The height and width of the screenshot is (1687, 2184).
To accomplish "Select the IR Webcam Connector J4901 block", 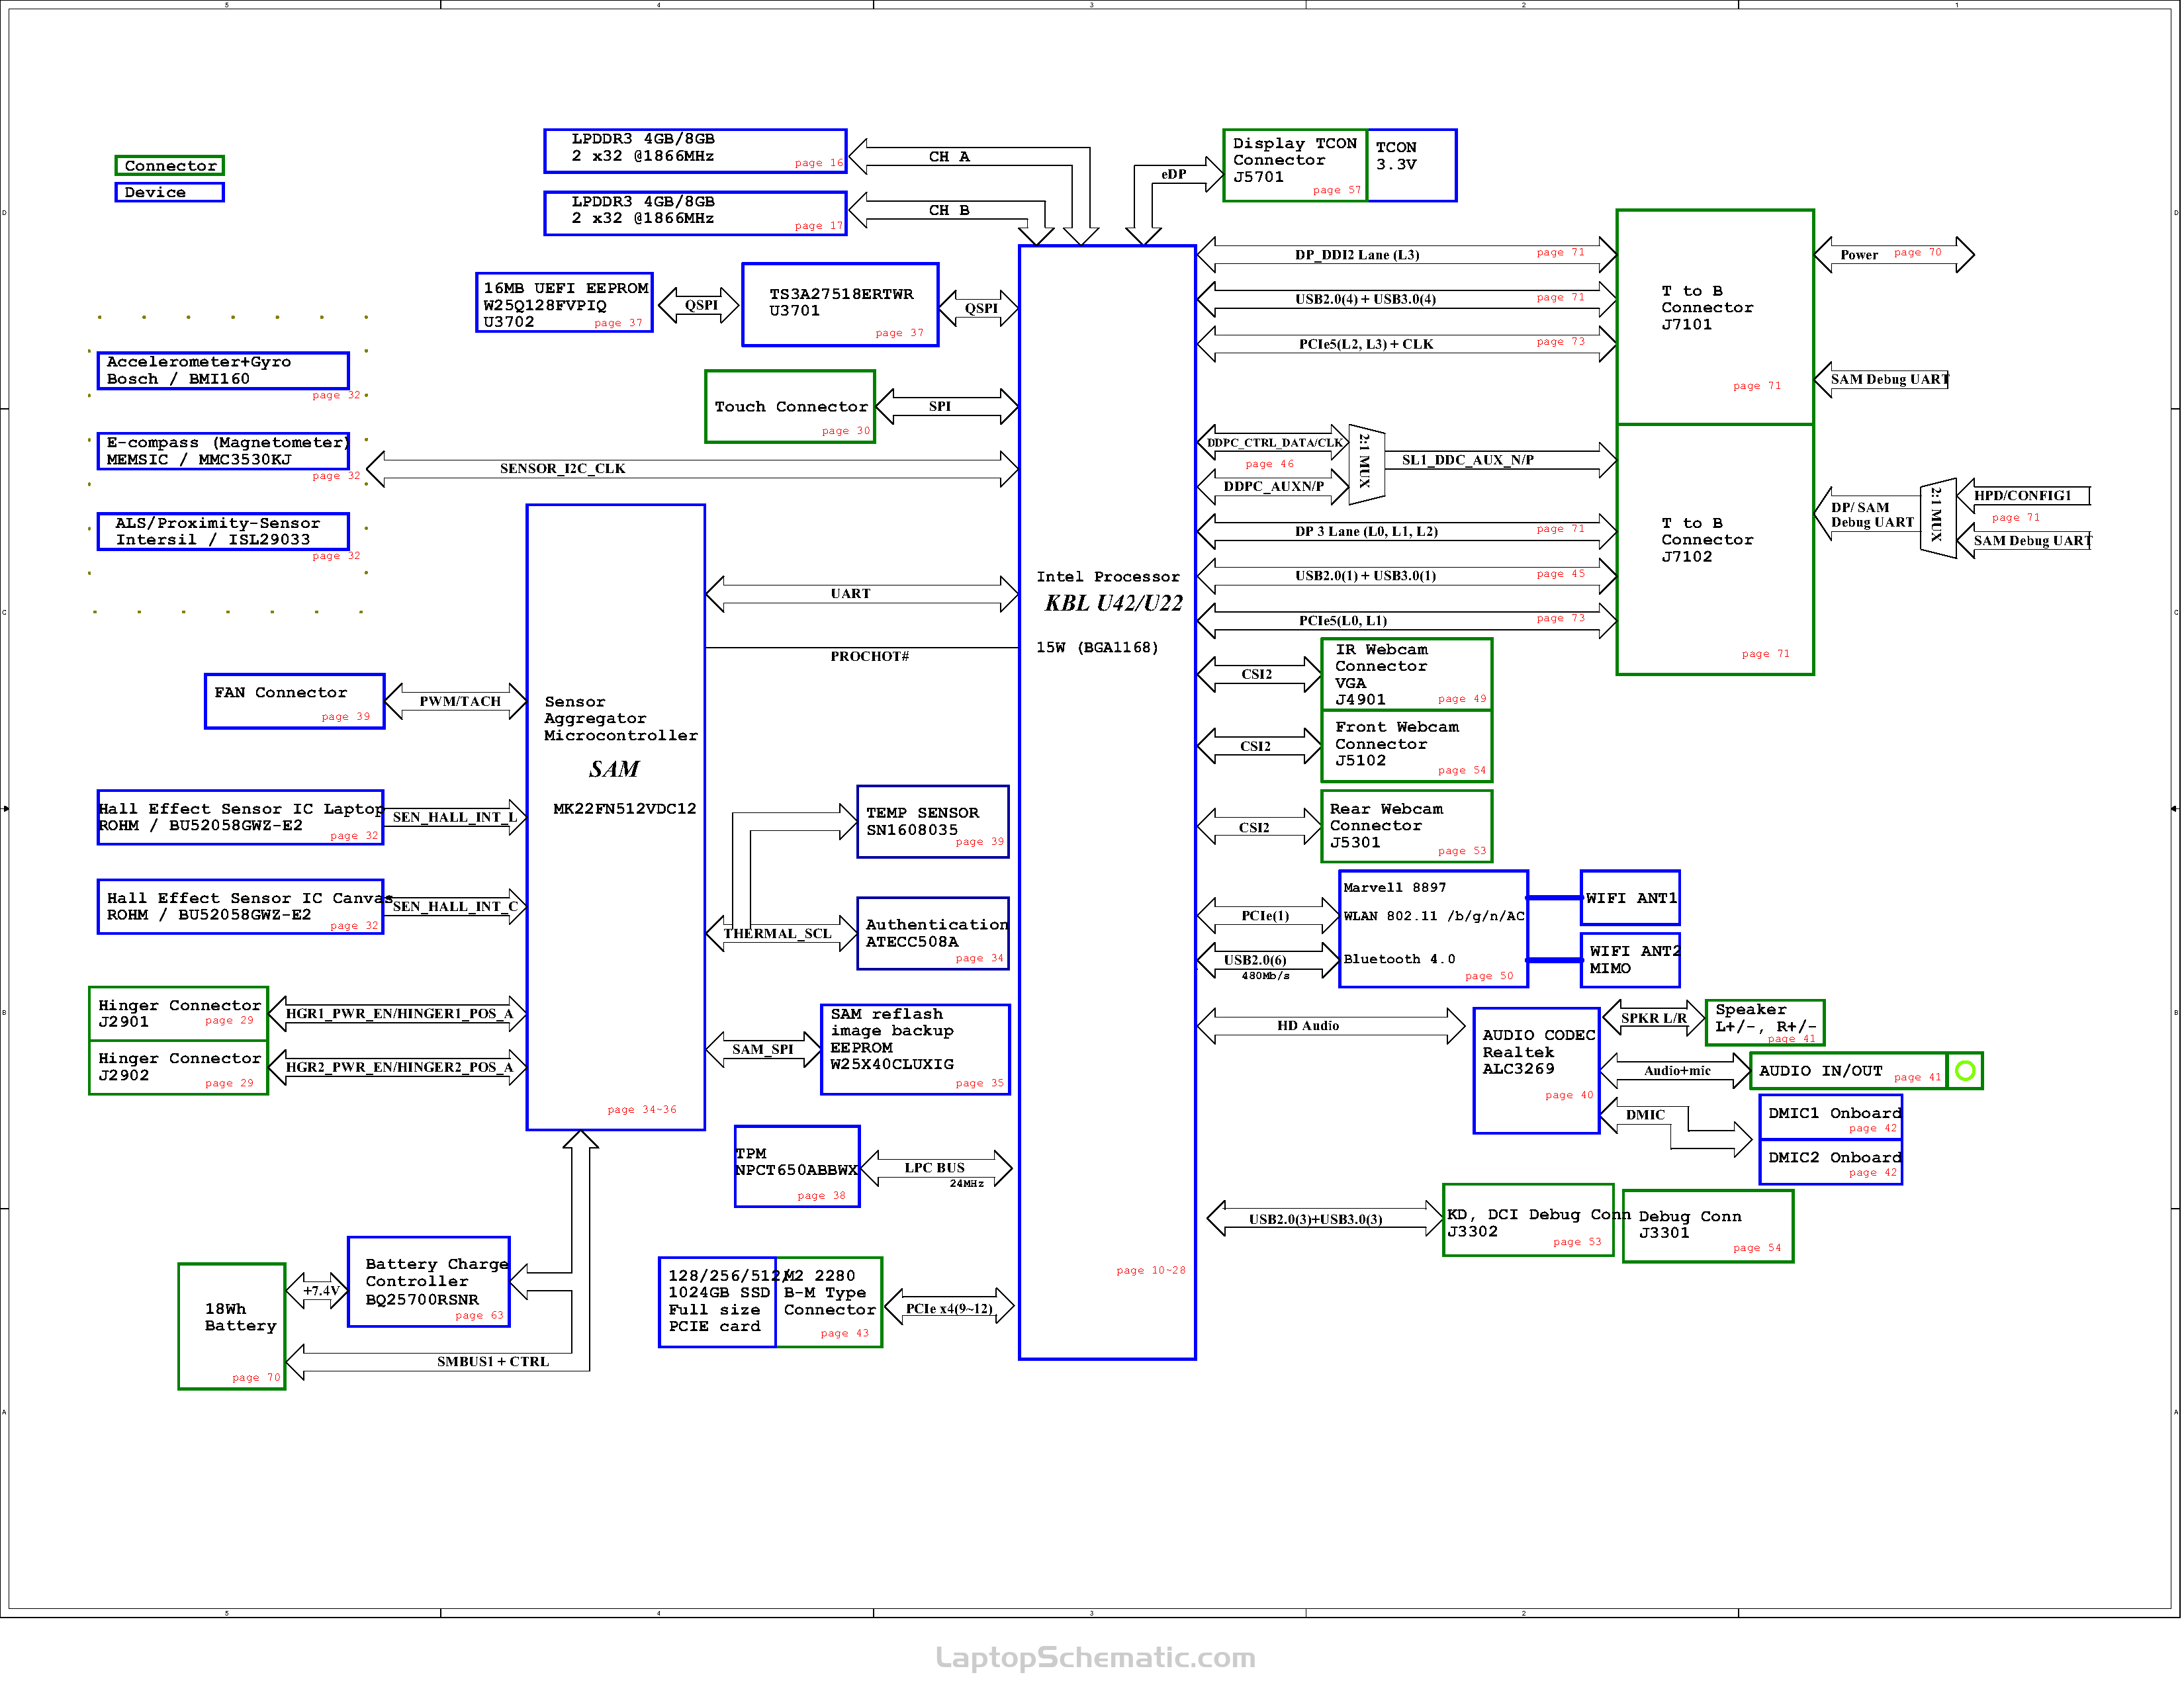I will [x=1406, y=675].
